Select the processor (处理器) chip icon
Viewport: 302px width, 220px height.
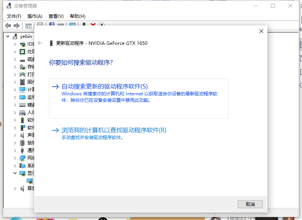(x=22, y=52)
